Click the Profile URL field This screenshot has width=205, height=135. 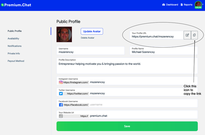(x=157, y=35)
